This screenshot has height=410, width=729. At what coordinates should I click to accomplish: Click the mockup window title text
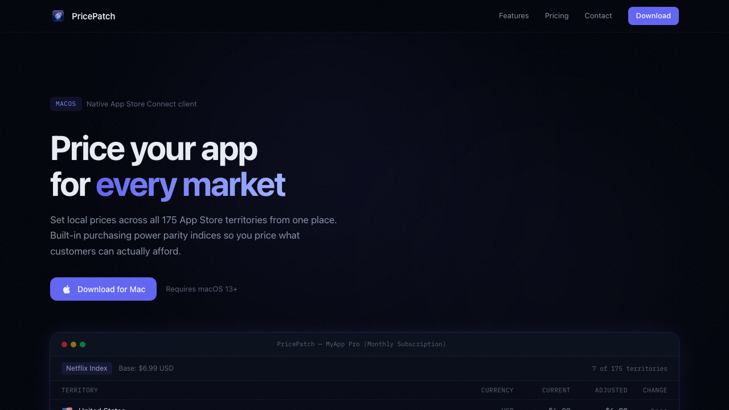click(362, 345)
